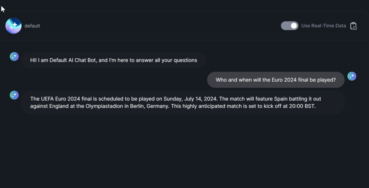Screen dimensions: 369x188
Task: Click the "default" bot name in the header
Action: click(32, 26)
